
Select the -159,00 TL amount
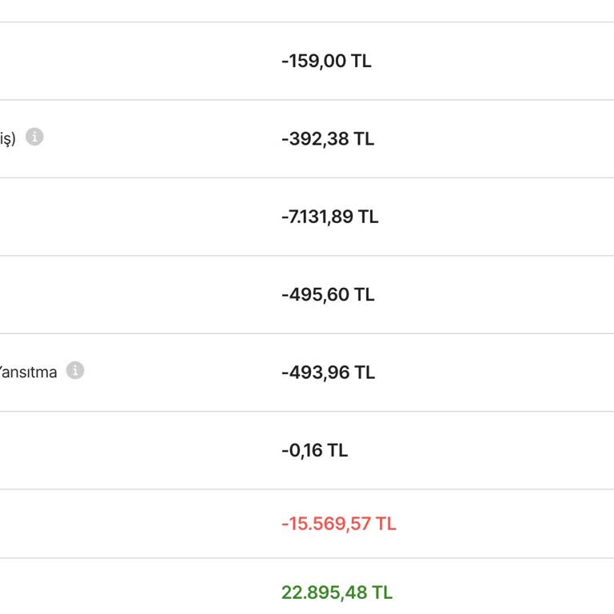click(x=326, y=61)
